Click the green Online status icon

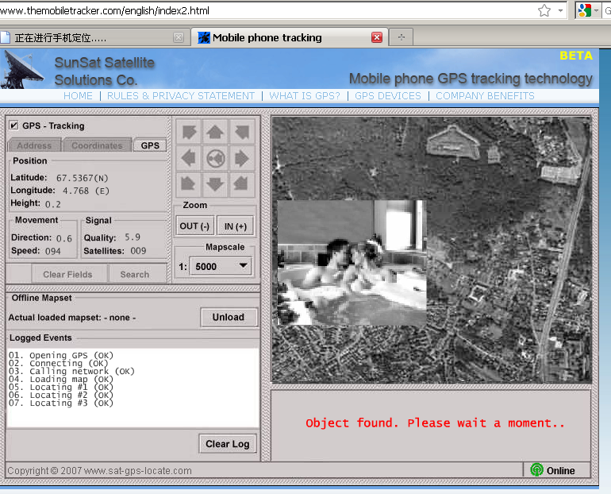coord(536,470)
